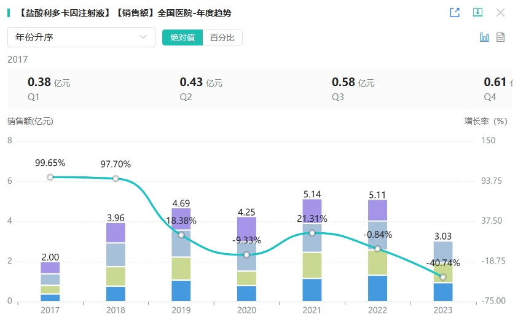The height and width of the screenshot is (317, 518).
Task: Click the purple segment of the 2020 bar
Action: click(x=246, y=229)
